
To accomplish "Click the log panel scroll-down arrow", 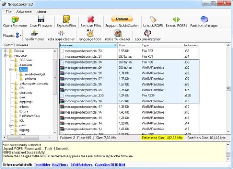I will (x=228, y=159).
